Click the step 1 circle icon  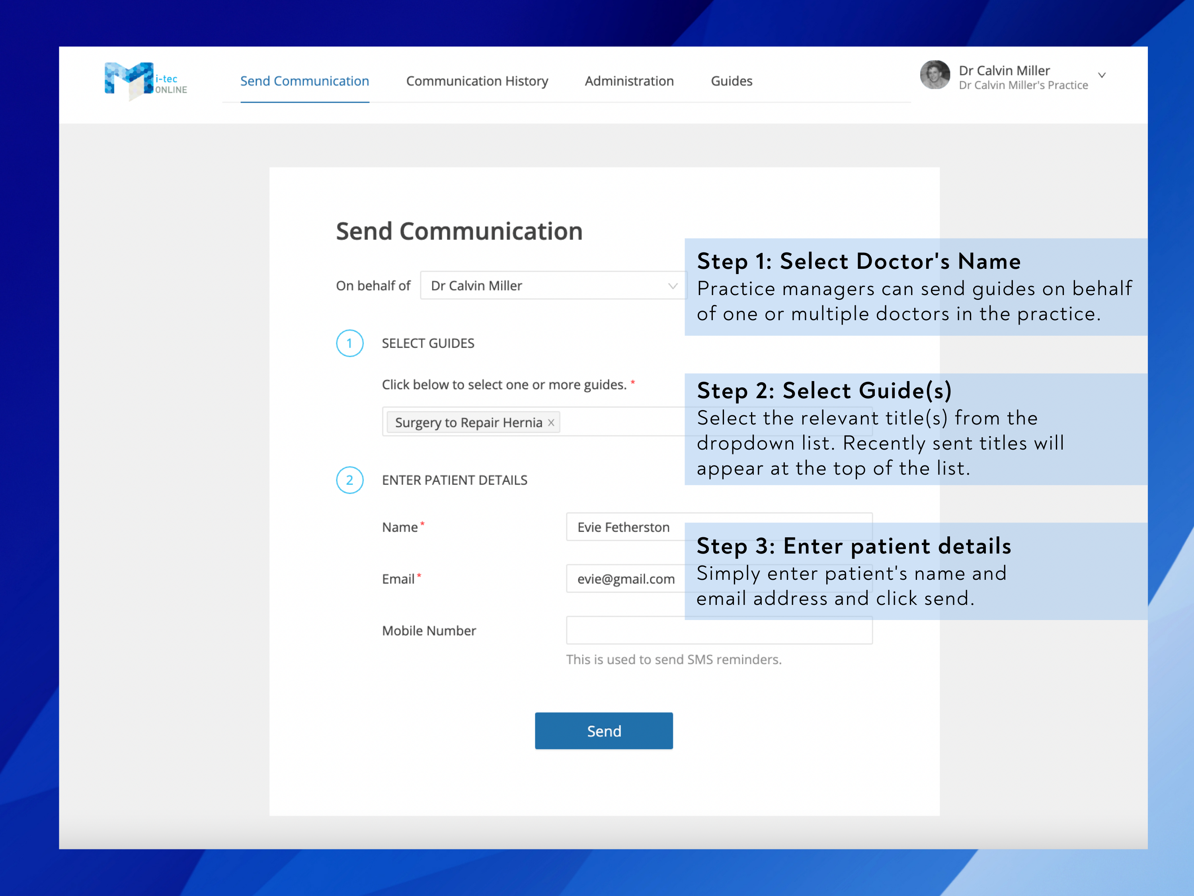pos(350,343)
